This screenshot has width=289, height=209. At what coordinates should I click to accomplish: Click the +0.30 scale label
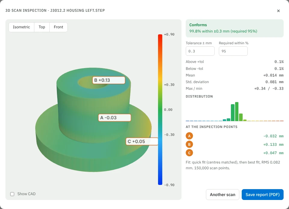pyautogui.click(x=169, y=85)
